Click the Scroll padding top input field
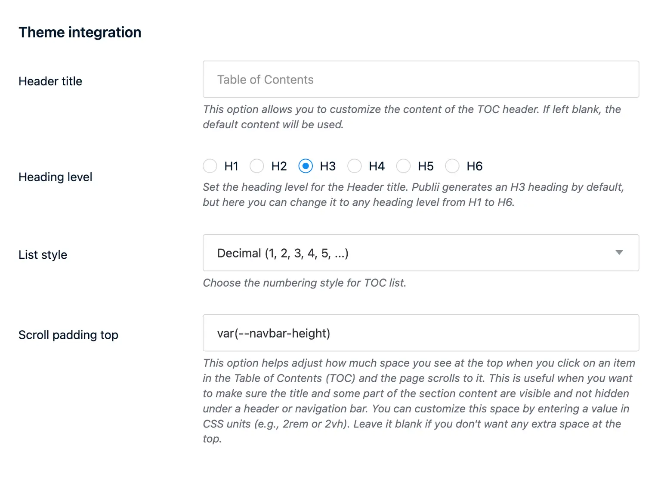The image size is (661, 477). [420, 333]
